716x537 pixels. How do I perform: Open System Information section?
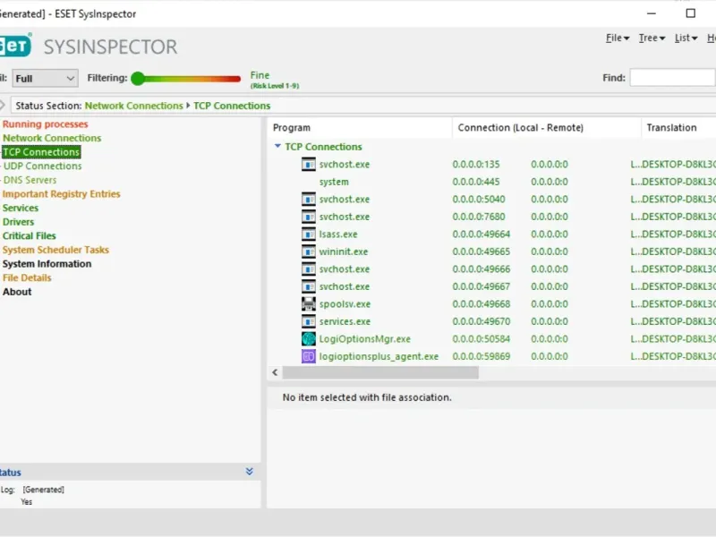point(47,264)
